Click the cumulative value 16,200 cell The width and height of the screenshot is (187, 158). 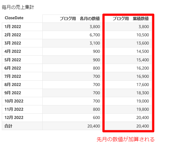point(142,68)
